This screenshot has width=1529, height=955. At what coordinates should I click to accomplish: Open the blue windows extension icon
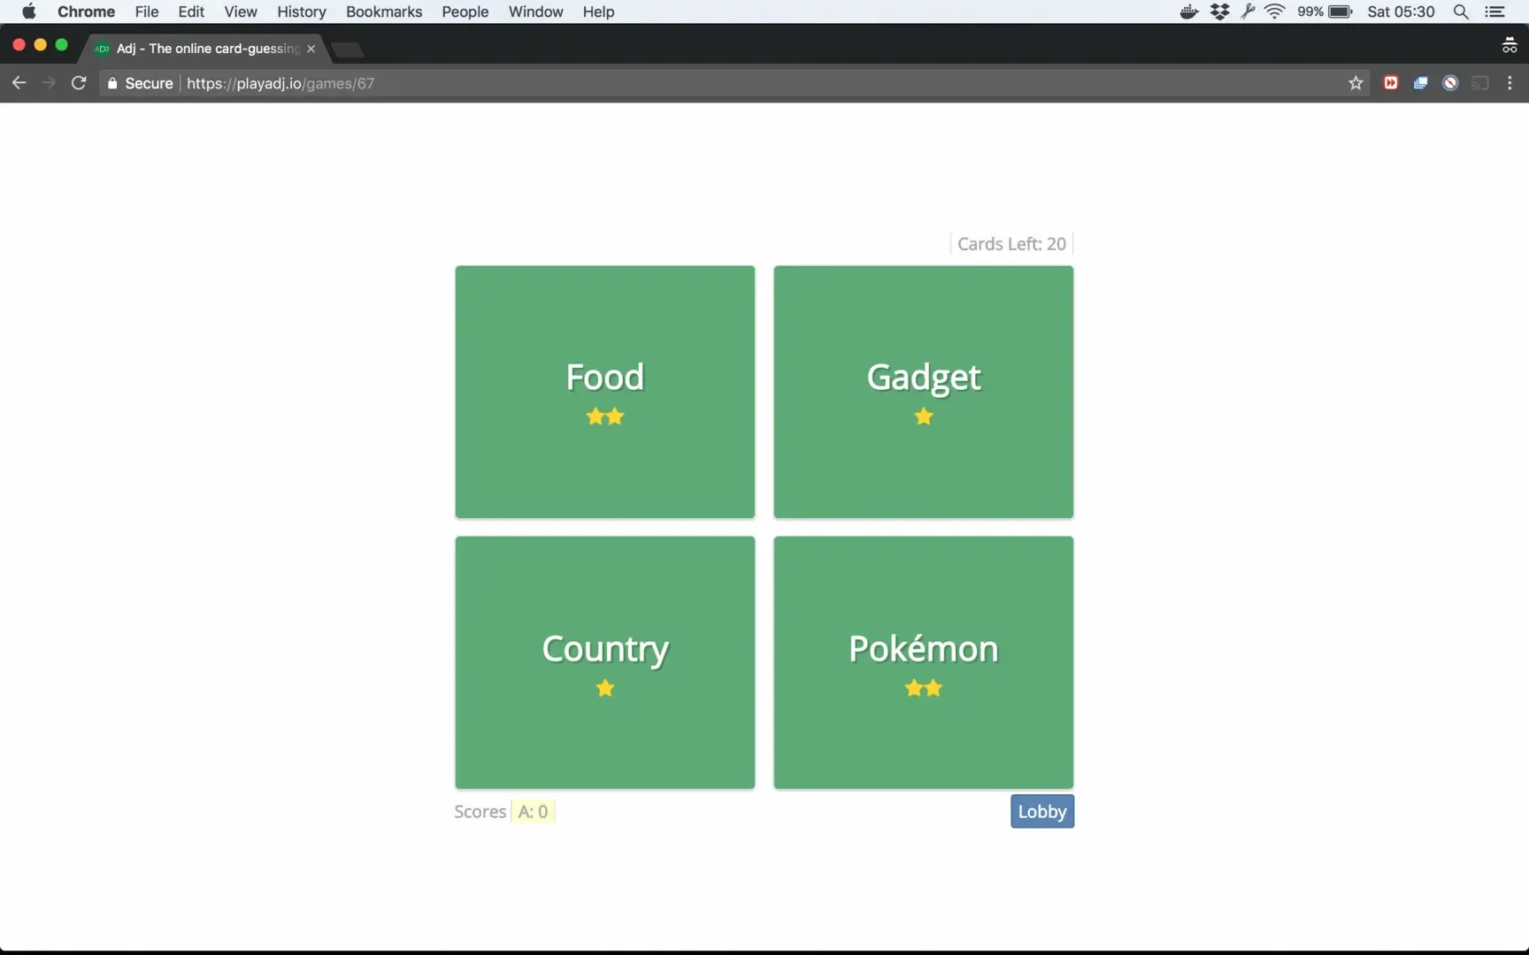tap(1421, 83)
